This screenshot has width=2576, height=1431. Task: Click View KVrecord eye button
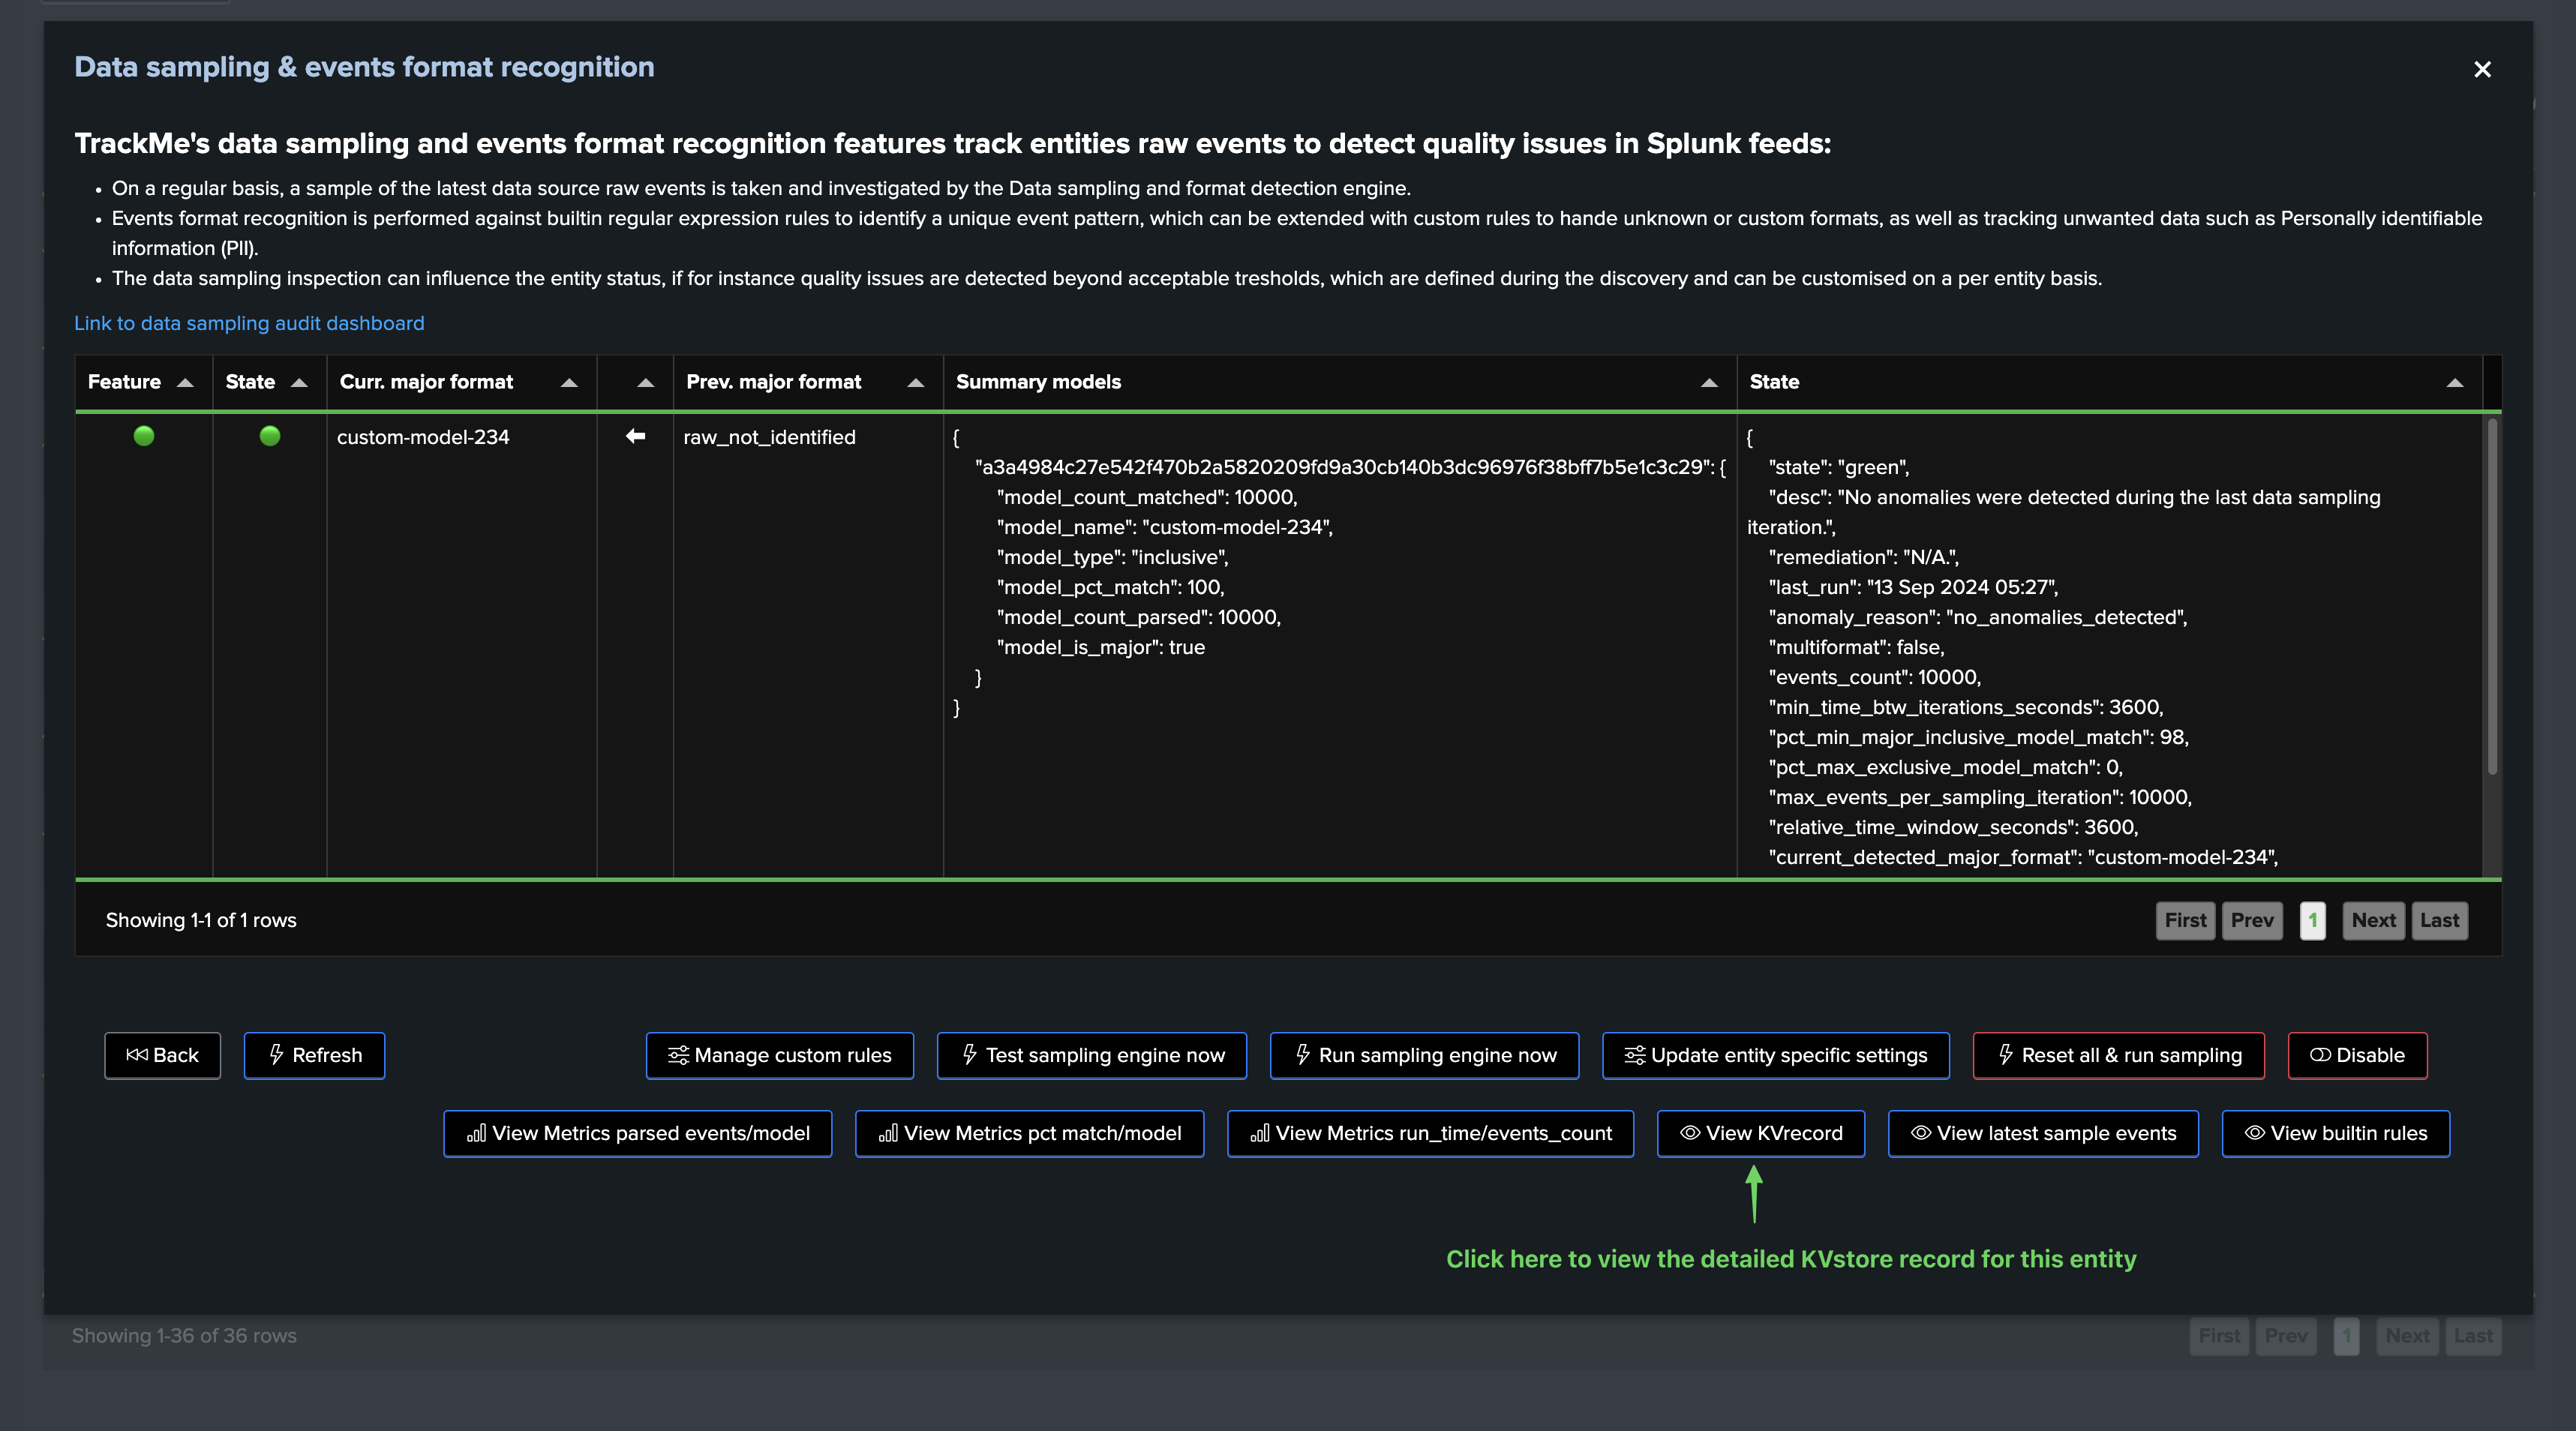[x=1760, y=1133]
